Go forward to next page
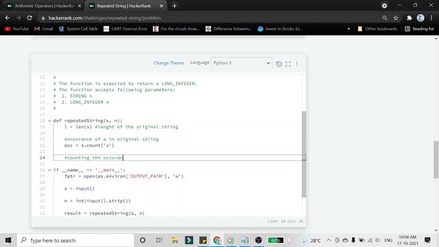 [x=19, y=18]
